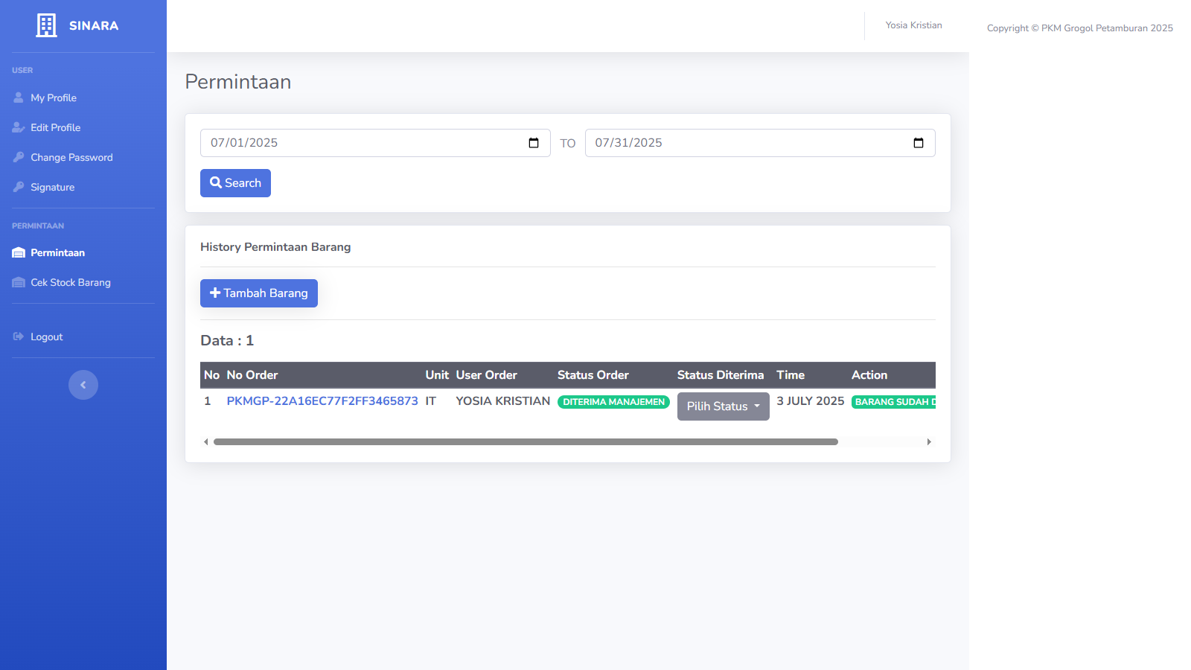
Task: Click the SINARA building logo icon
Action: pyautogui.click(x=46, y=25)
